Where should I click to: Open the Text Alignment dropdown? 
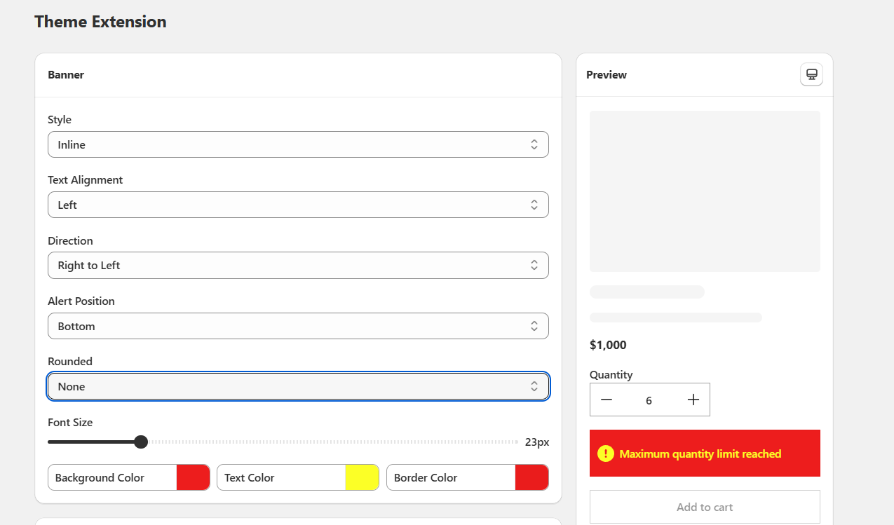tap(297, 204)
